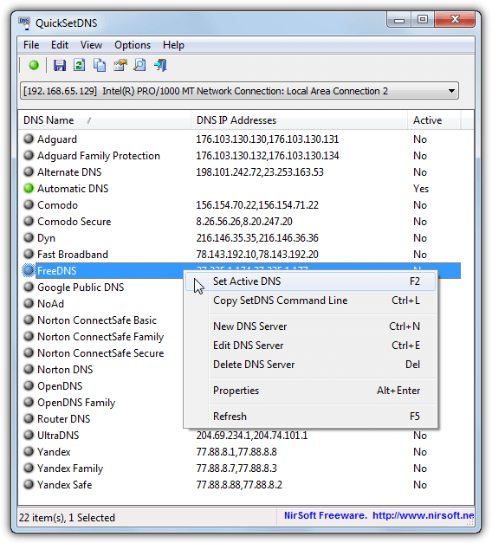Click the Save floppy disk toolbar icon
492x543 pixels.
[60, 65]
